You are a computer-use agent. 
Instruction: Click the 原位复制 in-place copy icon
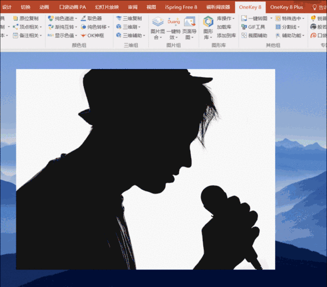[x=15, y=18]
